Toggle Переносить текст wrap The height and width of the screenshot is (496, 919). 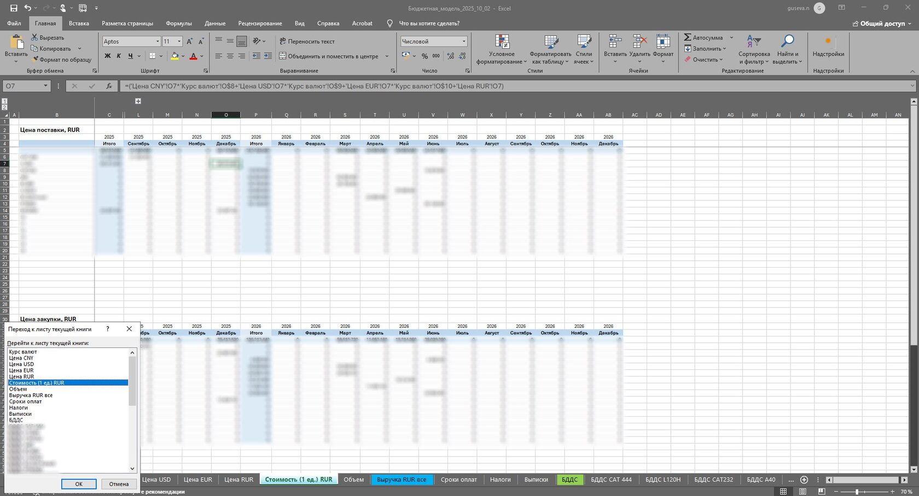[x=307, y=41]
